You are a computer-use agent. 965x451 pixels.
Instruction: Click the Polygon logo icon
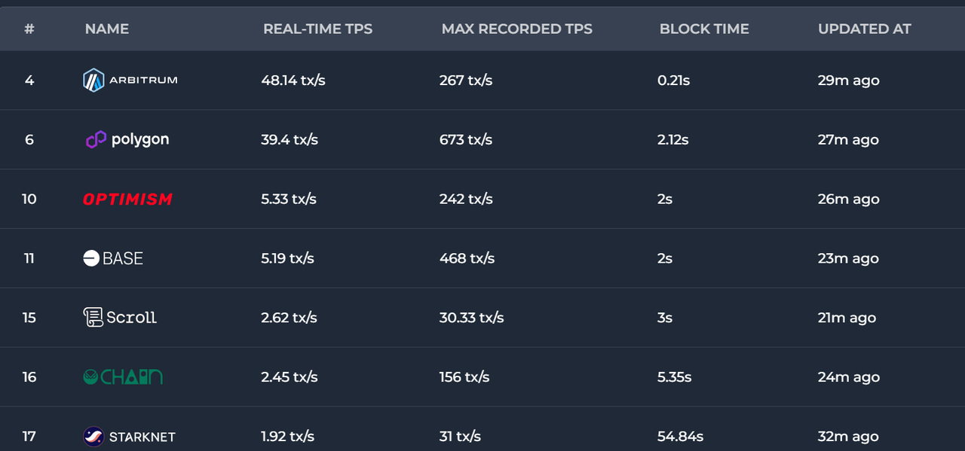[96, 139]
